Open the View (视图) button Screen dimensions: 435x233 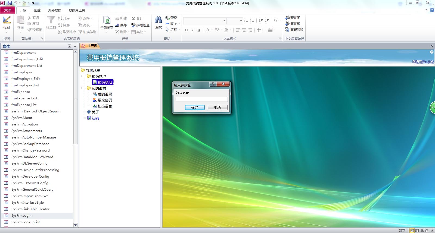pos(7,24)
